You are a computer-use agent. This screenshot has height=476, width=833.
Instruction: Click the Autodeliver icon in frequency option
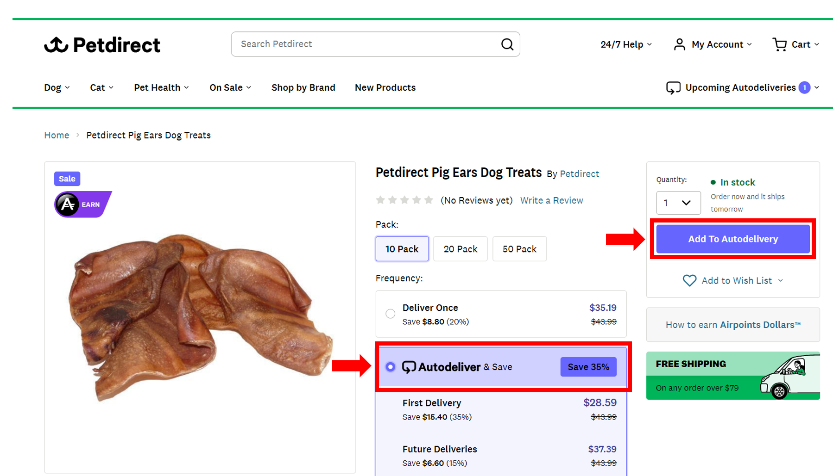pos(409,367)
